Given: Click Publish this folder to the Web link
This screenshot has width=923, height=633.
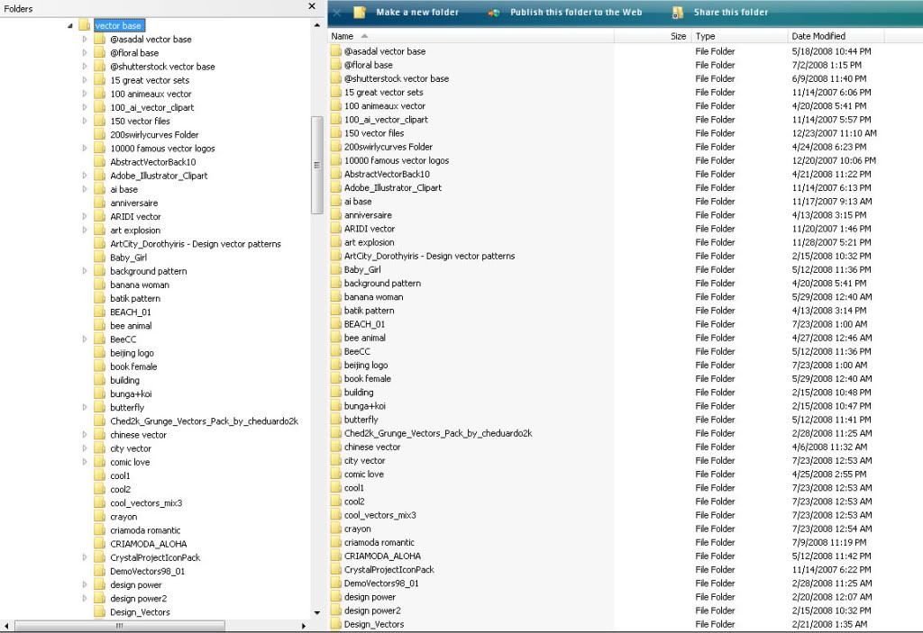Looking at the screenshot, I should click(x=576, y=13).
